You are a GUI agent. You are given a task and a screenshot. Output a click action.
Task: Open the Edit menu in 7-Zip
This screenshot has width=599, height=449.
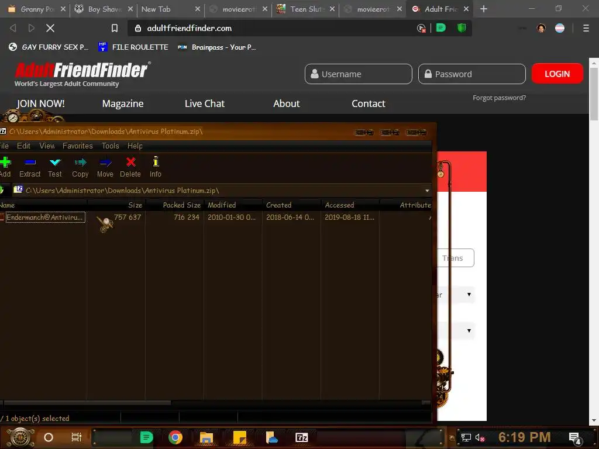tap(23, 146)
